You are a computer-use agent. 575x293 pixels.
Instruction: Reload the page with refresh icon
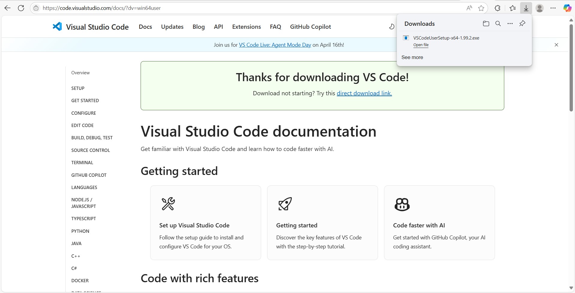pyautogui.click(x=21, y=8)
